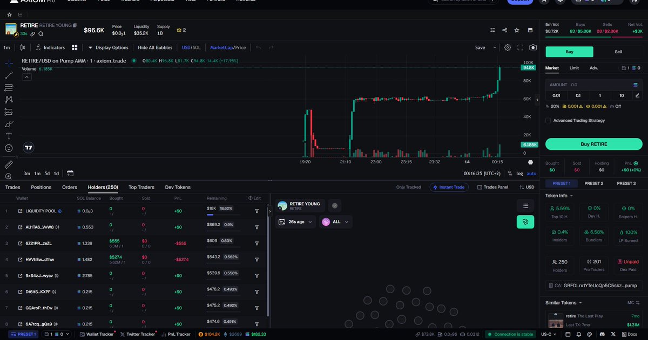Filter the LIQUIDITY POOL holder row
The height and width of the screenshot is (340, 648).
(257, 211)
